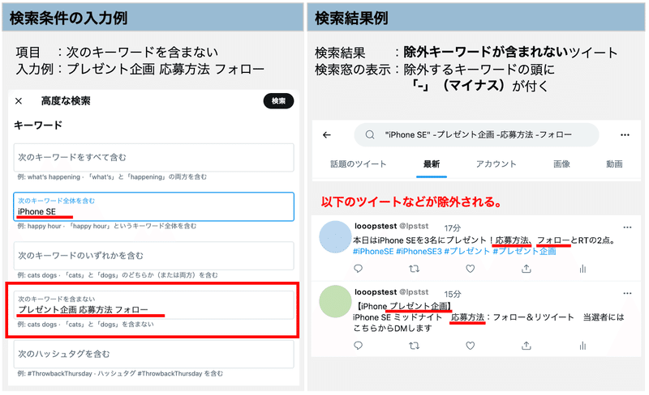Retweet the 15分 tweet

pos(415,346)
